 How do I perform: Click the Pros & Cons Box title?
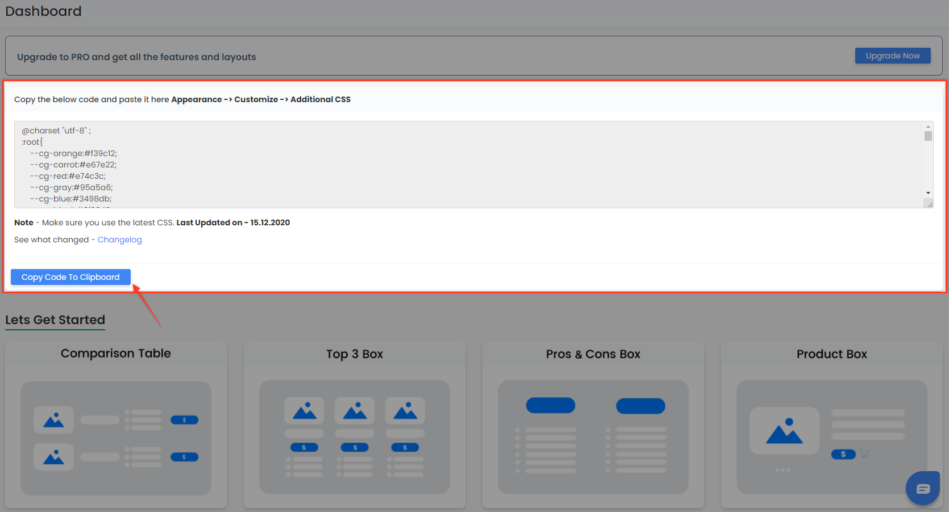[x=593, y=354]
